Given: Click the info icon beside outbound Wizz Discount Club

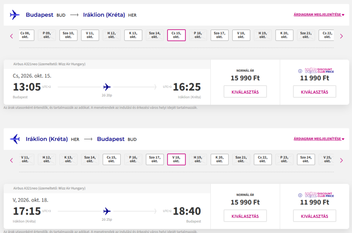Looking at the screenshot, I should [301, 71].
